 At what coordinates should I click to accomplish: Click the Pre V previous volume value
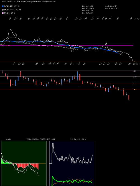pyautogui.click(x=111, y=8)
